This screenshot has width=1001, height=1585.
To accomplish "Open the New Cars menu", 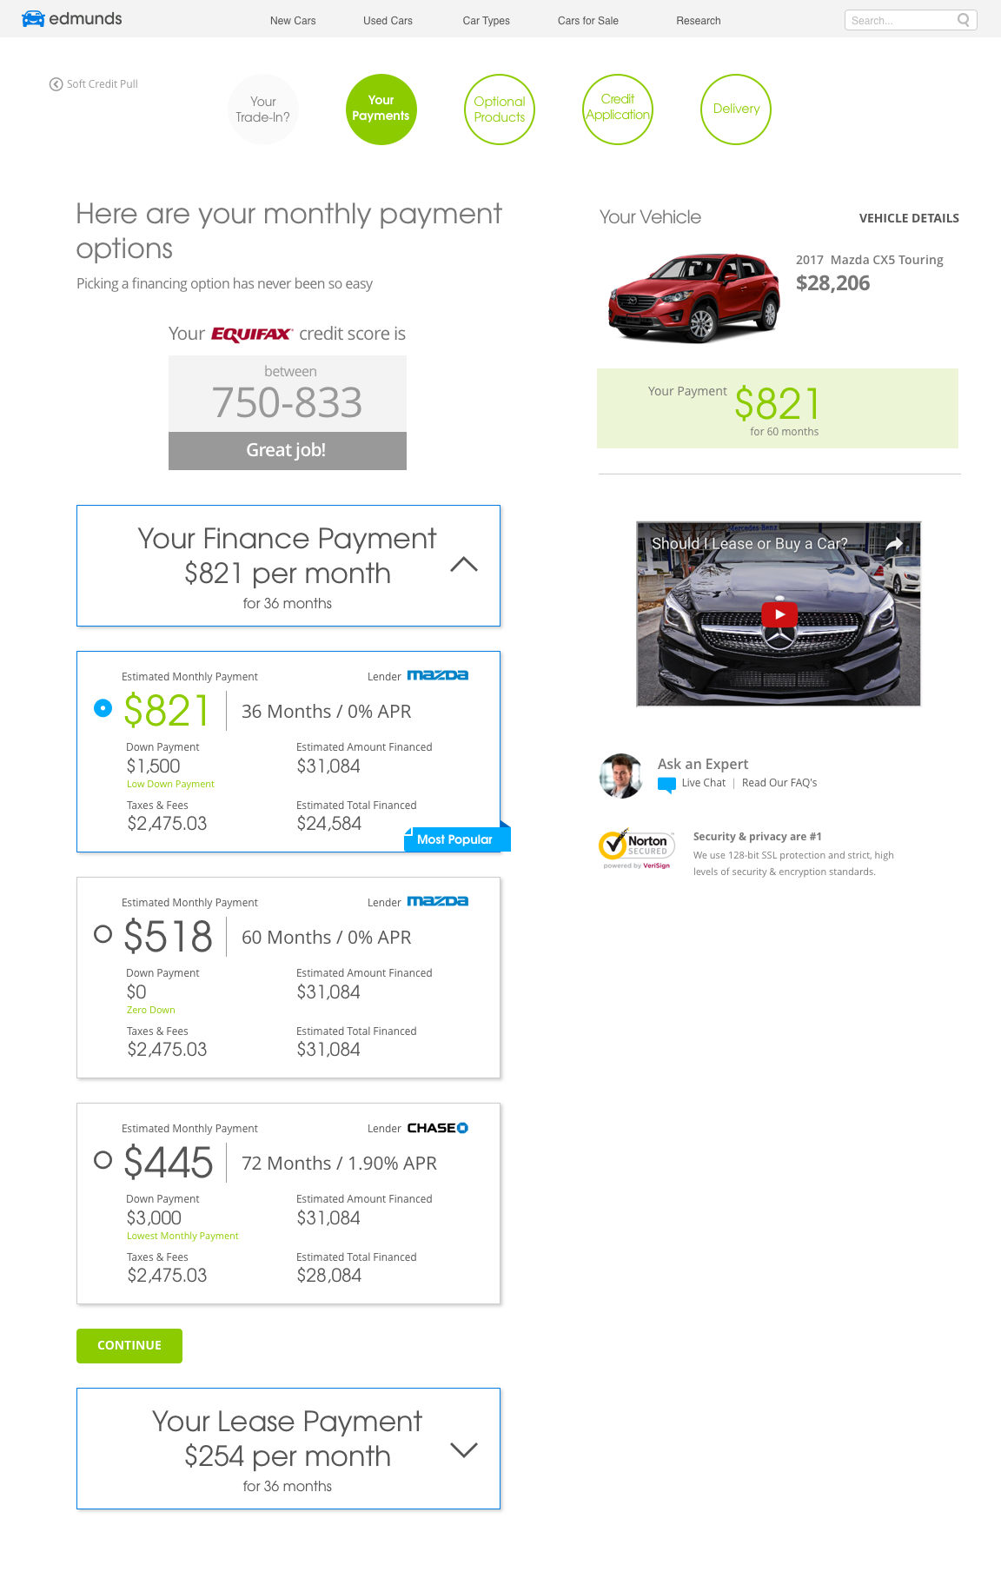I will click(x=293, y=21).
